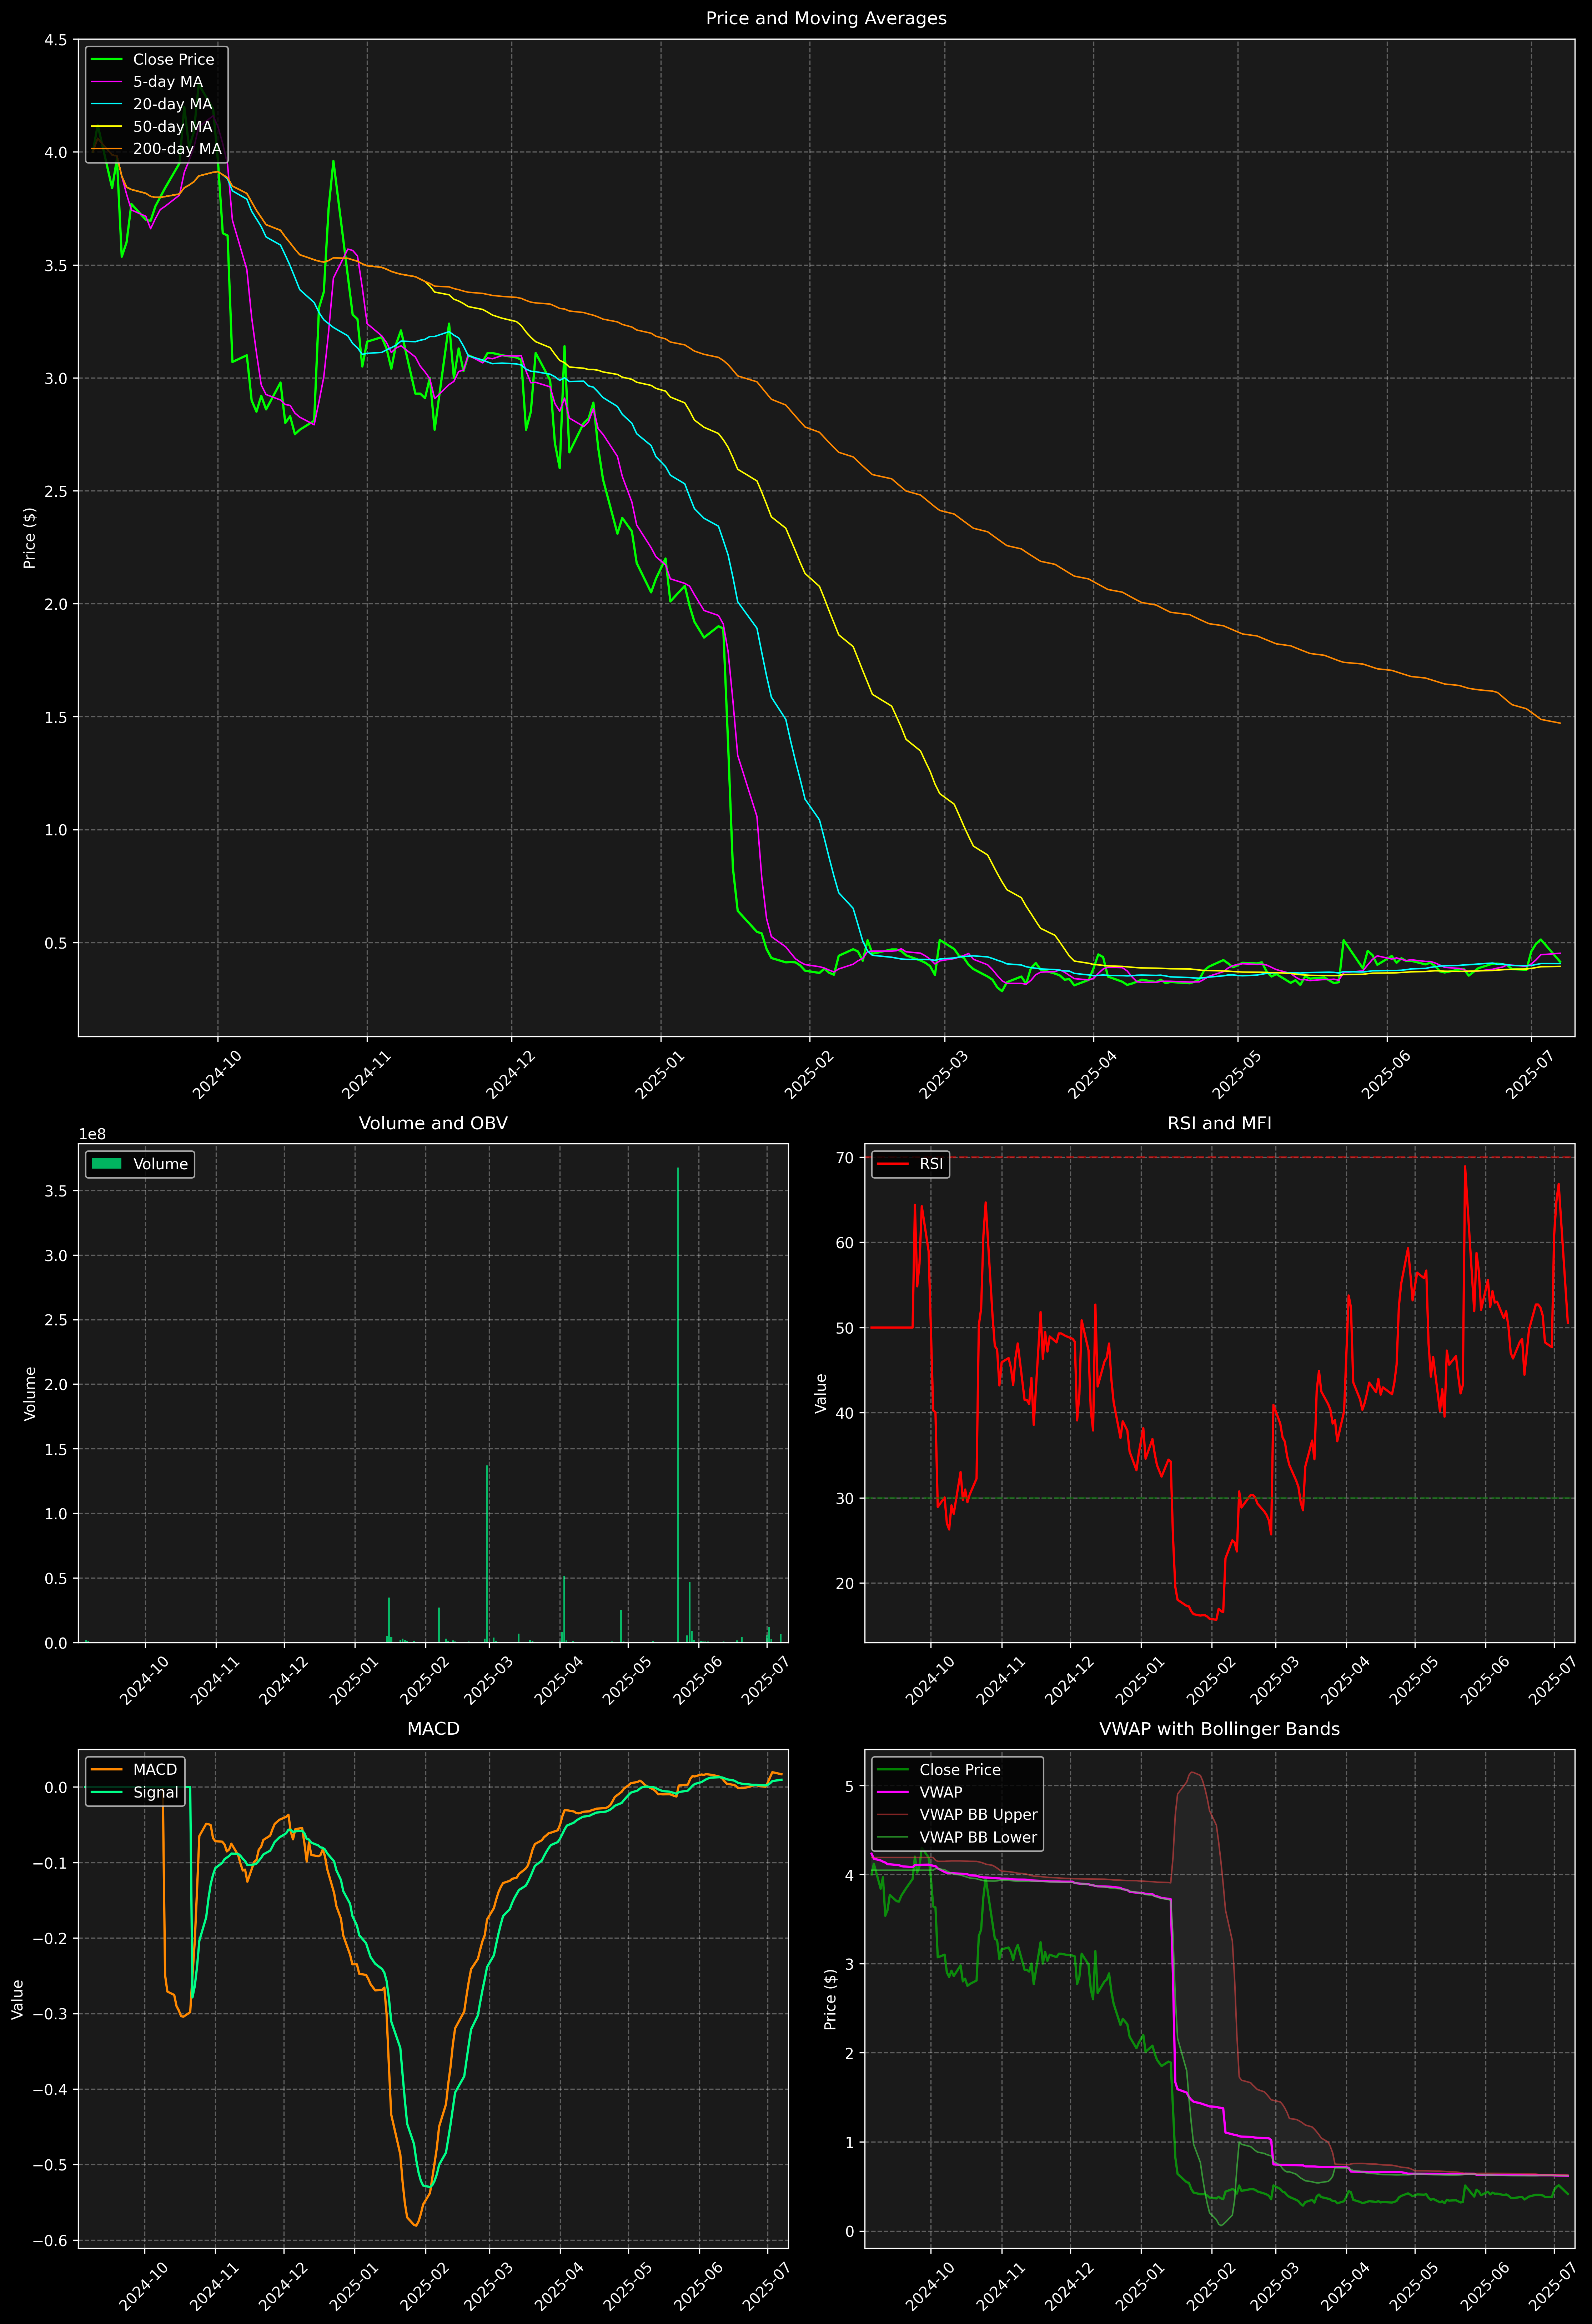Click the 2024-12 date tick under the top chart
Screen dimensions: 1592x2324
[511, 1075]
